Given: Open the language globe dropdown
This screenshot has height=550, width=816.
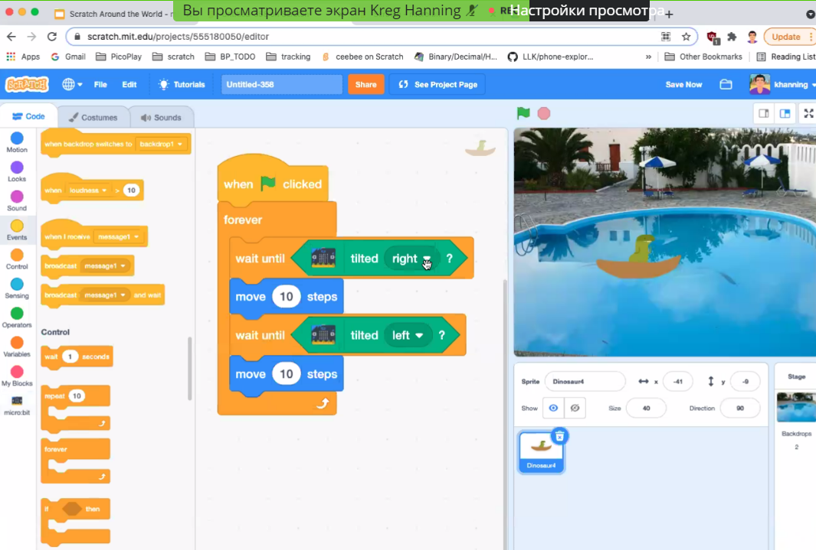Looking at the screenshot, I should tap(72, 84).
